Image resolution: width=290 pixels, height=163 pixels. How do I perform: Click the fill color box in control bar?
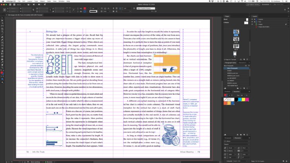tap(85, 9)
